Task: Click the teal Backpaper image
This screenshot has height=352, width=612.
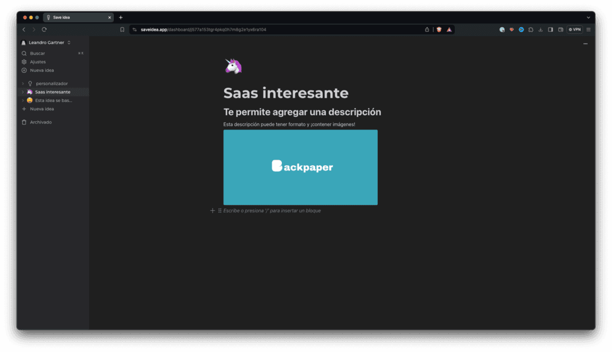Action: tap(301, 167)
